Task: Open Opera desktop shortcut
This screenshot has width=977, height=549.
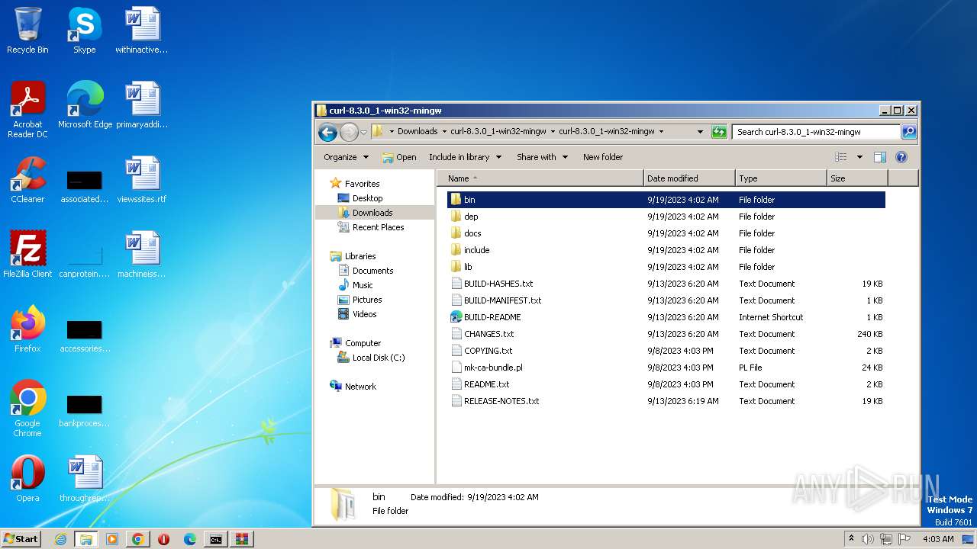Action: pos(27,479)
